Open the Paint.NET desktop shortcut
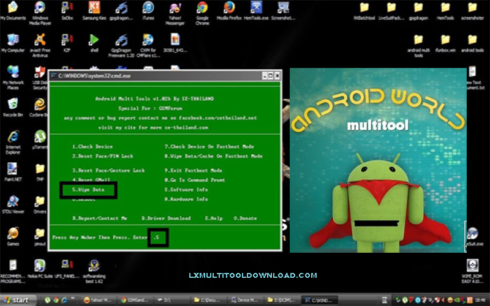 coord(13,172)
